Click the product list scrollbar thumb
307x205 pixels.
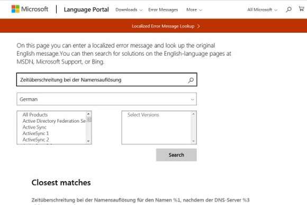[88, 119]
